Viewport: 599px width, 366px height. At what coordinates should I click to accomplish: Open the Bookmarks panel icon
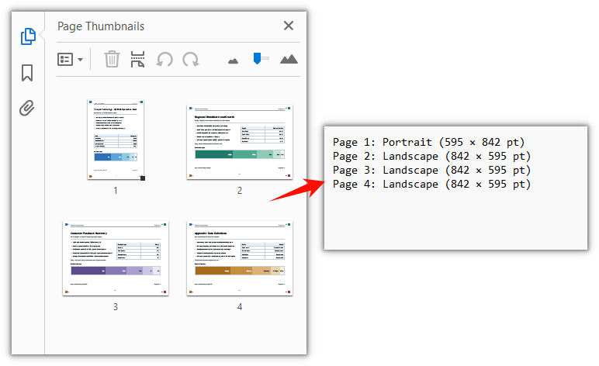pos(26,73)
